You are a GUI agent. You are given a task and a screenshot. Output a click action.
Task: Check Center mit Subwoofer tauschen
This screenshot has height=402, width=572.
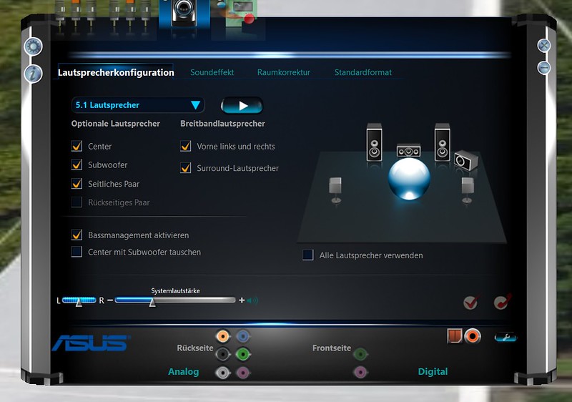point(77,252)
